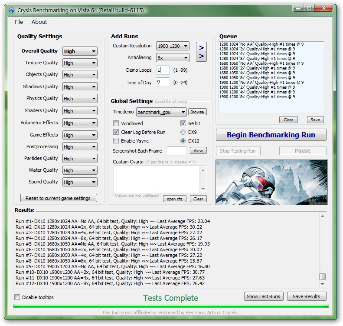
Task: Expand the Volumetric Effects dropdown
Action: click(80, 123)
